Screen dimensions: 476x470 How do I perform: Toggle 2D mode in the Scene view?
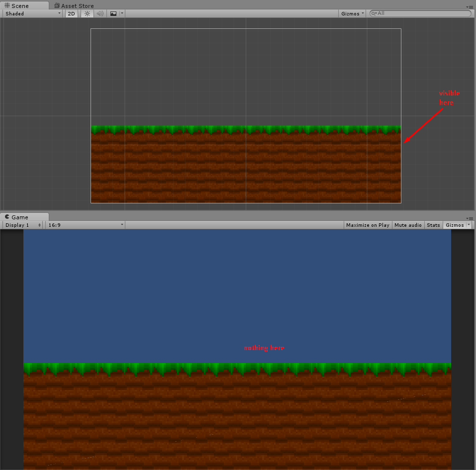point(71,13)
